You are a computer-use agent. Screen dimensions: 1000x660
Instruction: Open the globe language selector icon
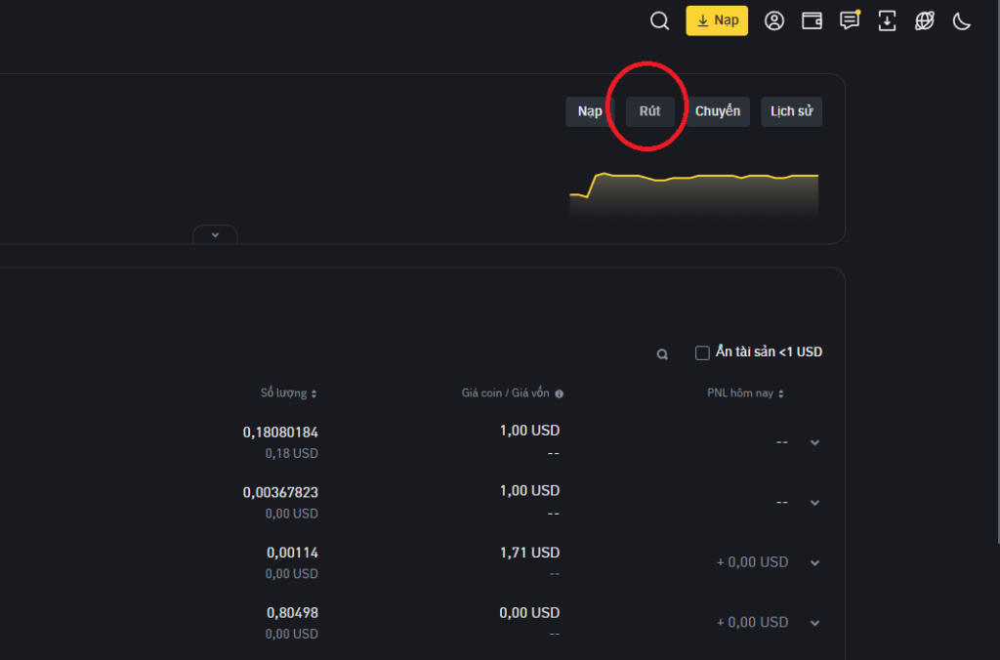925,21
